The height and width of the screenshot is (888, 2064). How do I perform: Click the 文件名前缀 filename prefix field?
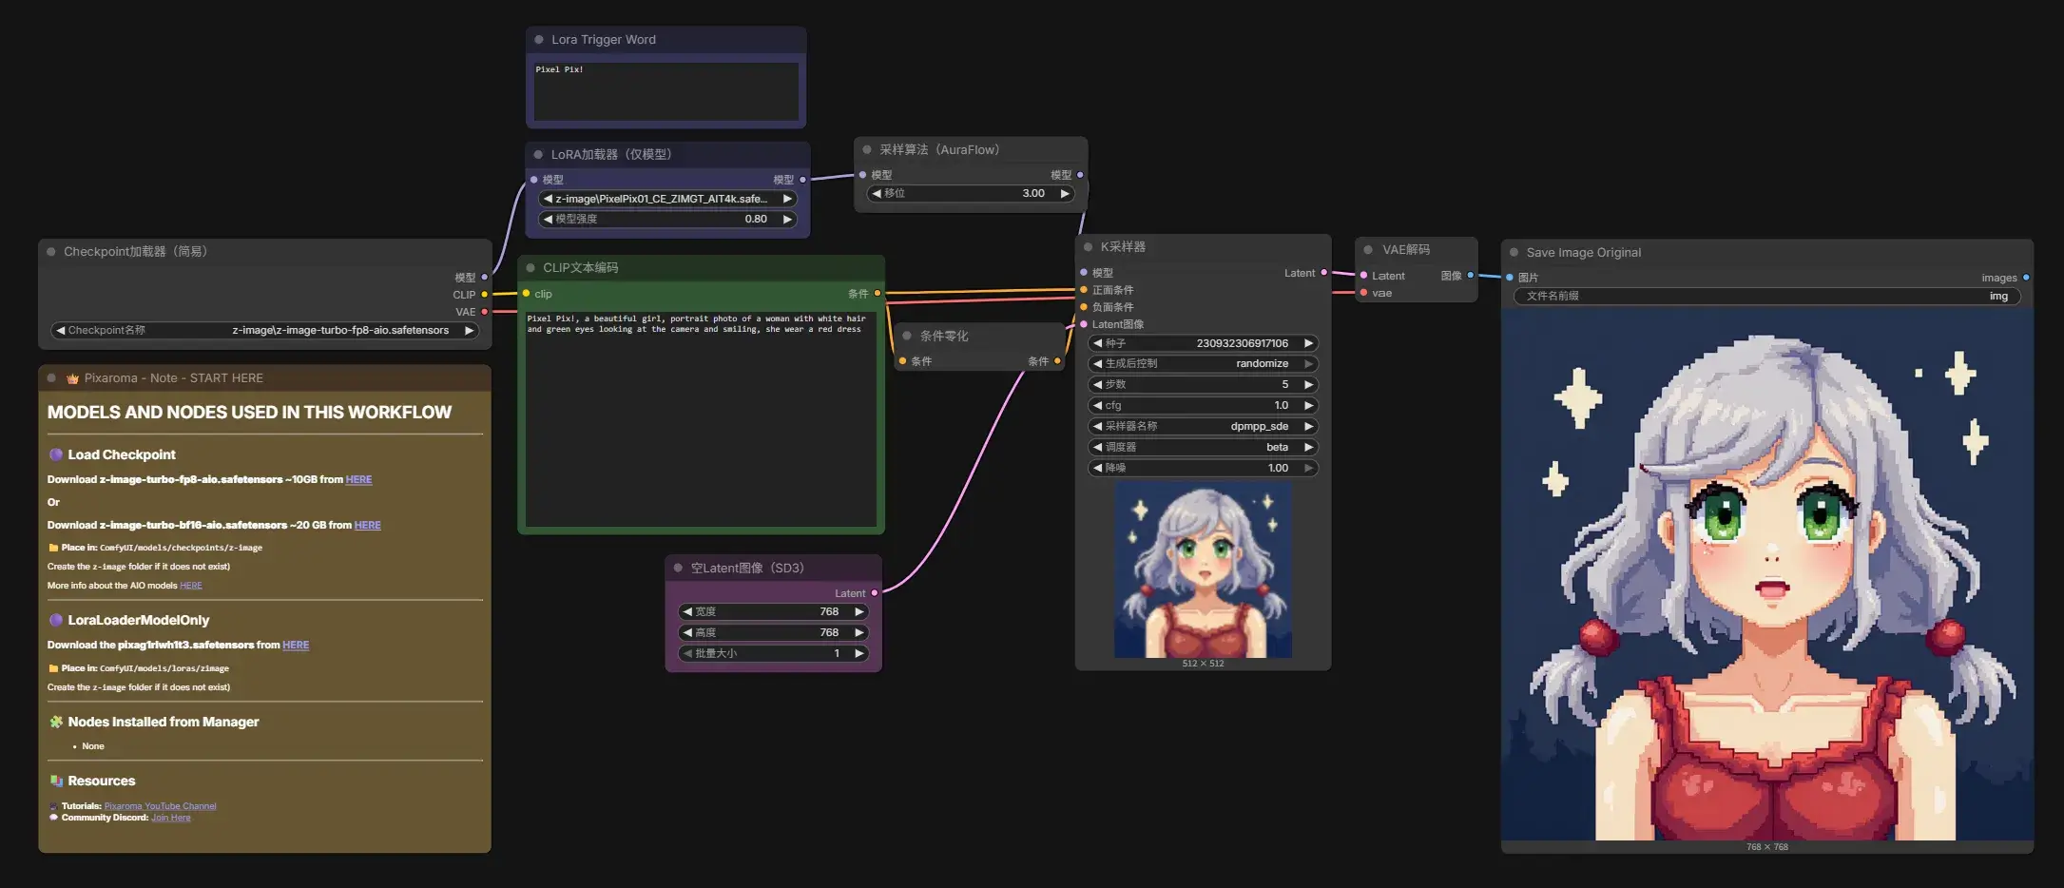1766,297
